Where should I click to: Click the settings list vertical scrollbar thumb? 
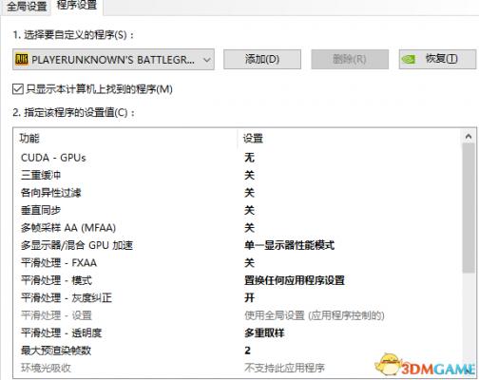tap(469, 208)
